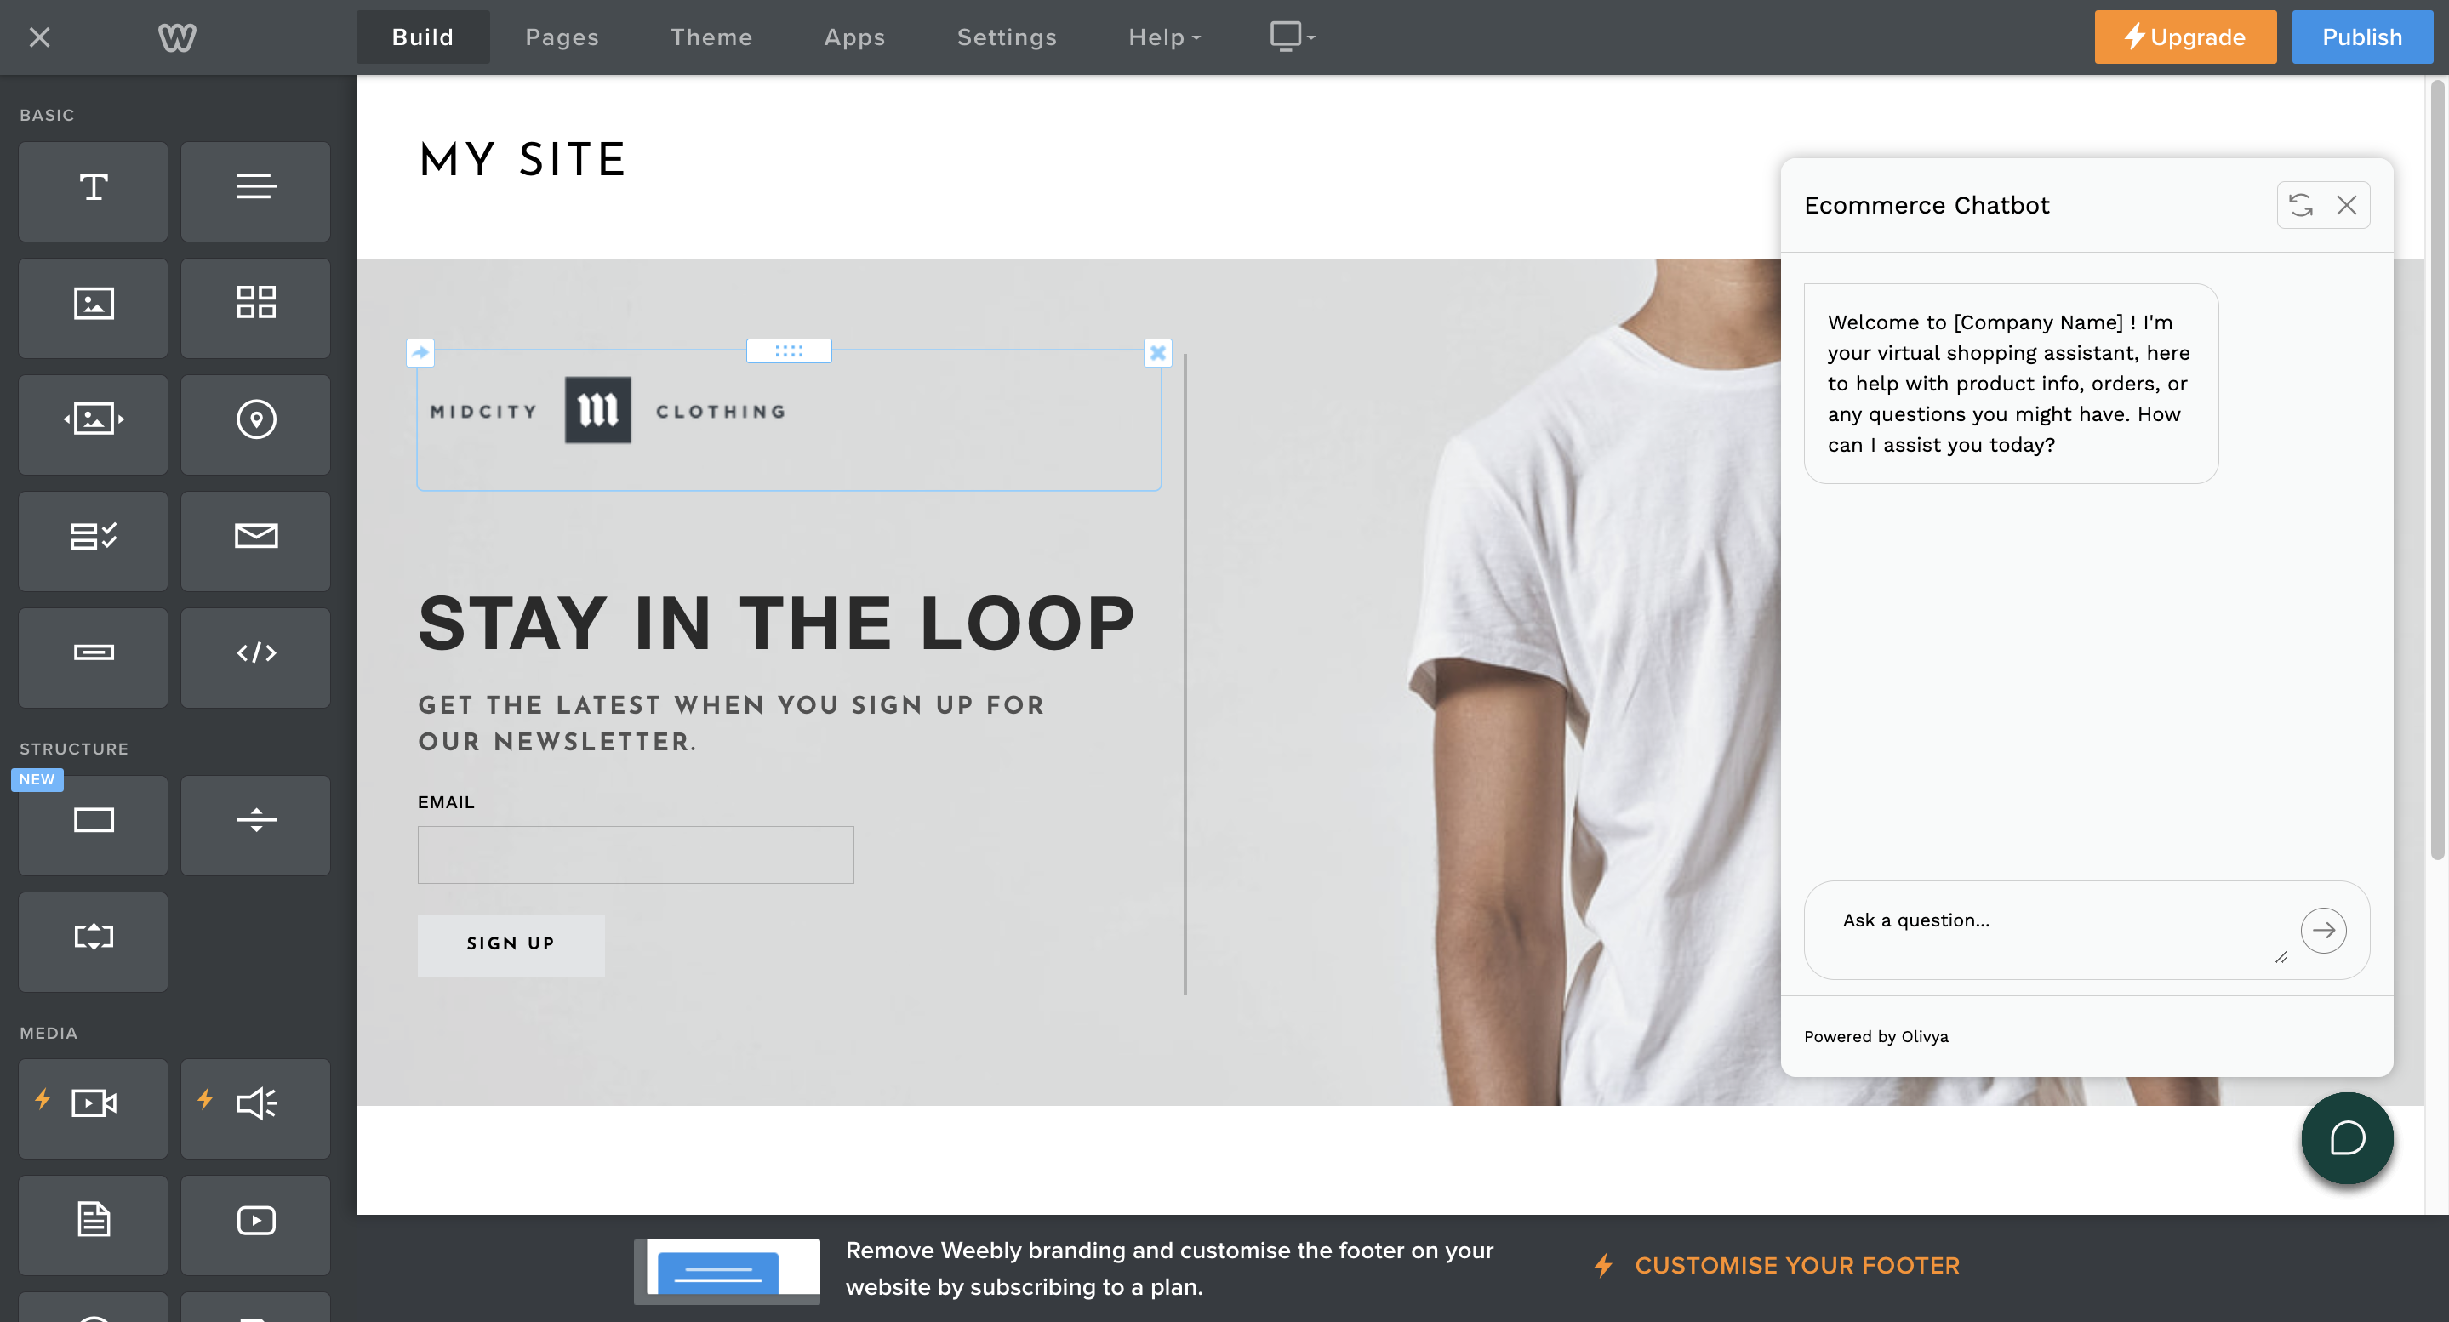Select the Newsletter envelope element
The image size is (2449, 1322).
click(x=256, y=541)
